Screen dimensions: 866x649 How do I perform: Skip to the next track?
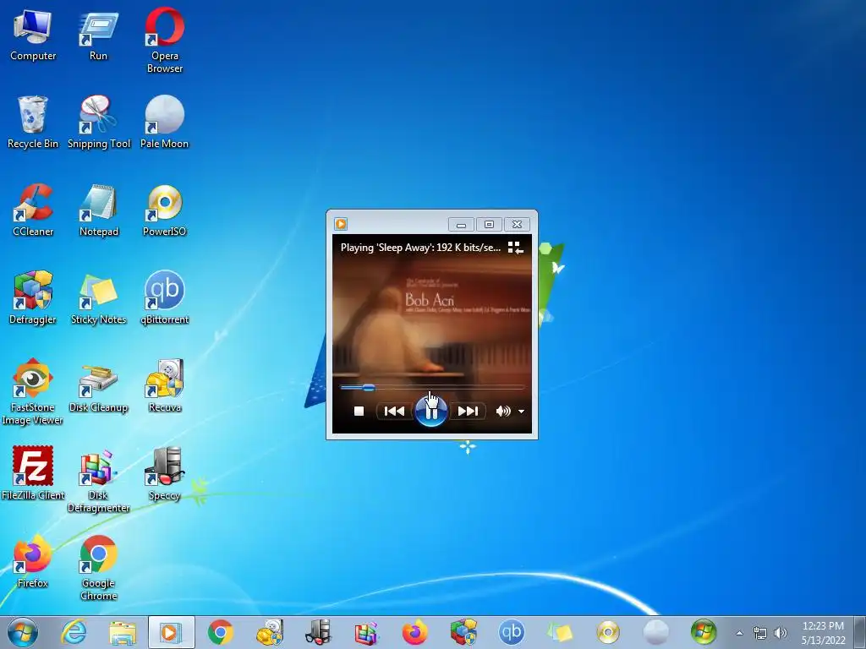click(468, 412)
